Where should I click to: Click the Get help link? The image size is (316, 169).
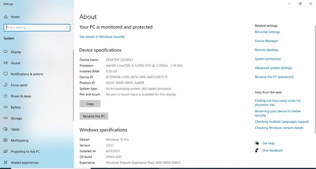coord(268,143)
